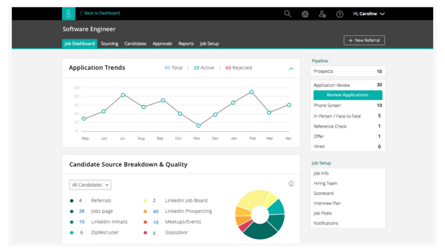Click the add user icon

[322, 14]
